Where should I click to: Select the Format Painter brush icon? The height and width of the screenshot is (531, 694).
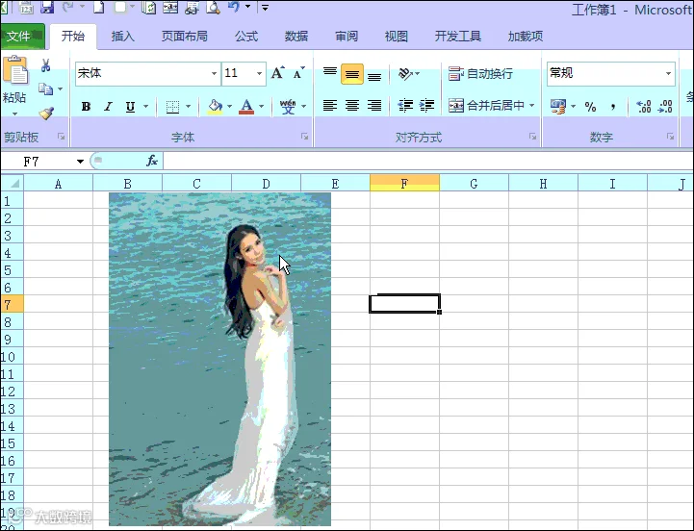point(46,114)
